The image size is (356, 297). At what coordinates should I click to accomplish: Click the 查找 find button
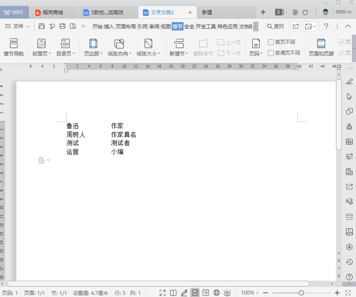pos(277,26)
